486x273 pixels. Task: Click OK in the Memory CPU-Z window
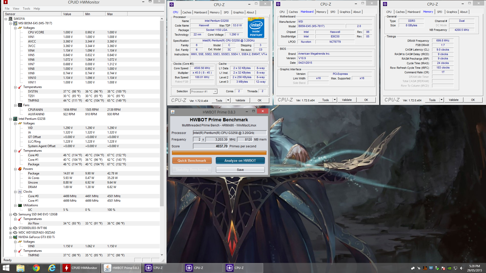[473, 100]
